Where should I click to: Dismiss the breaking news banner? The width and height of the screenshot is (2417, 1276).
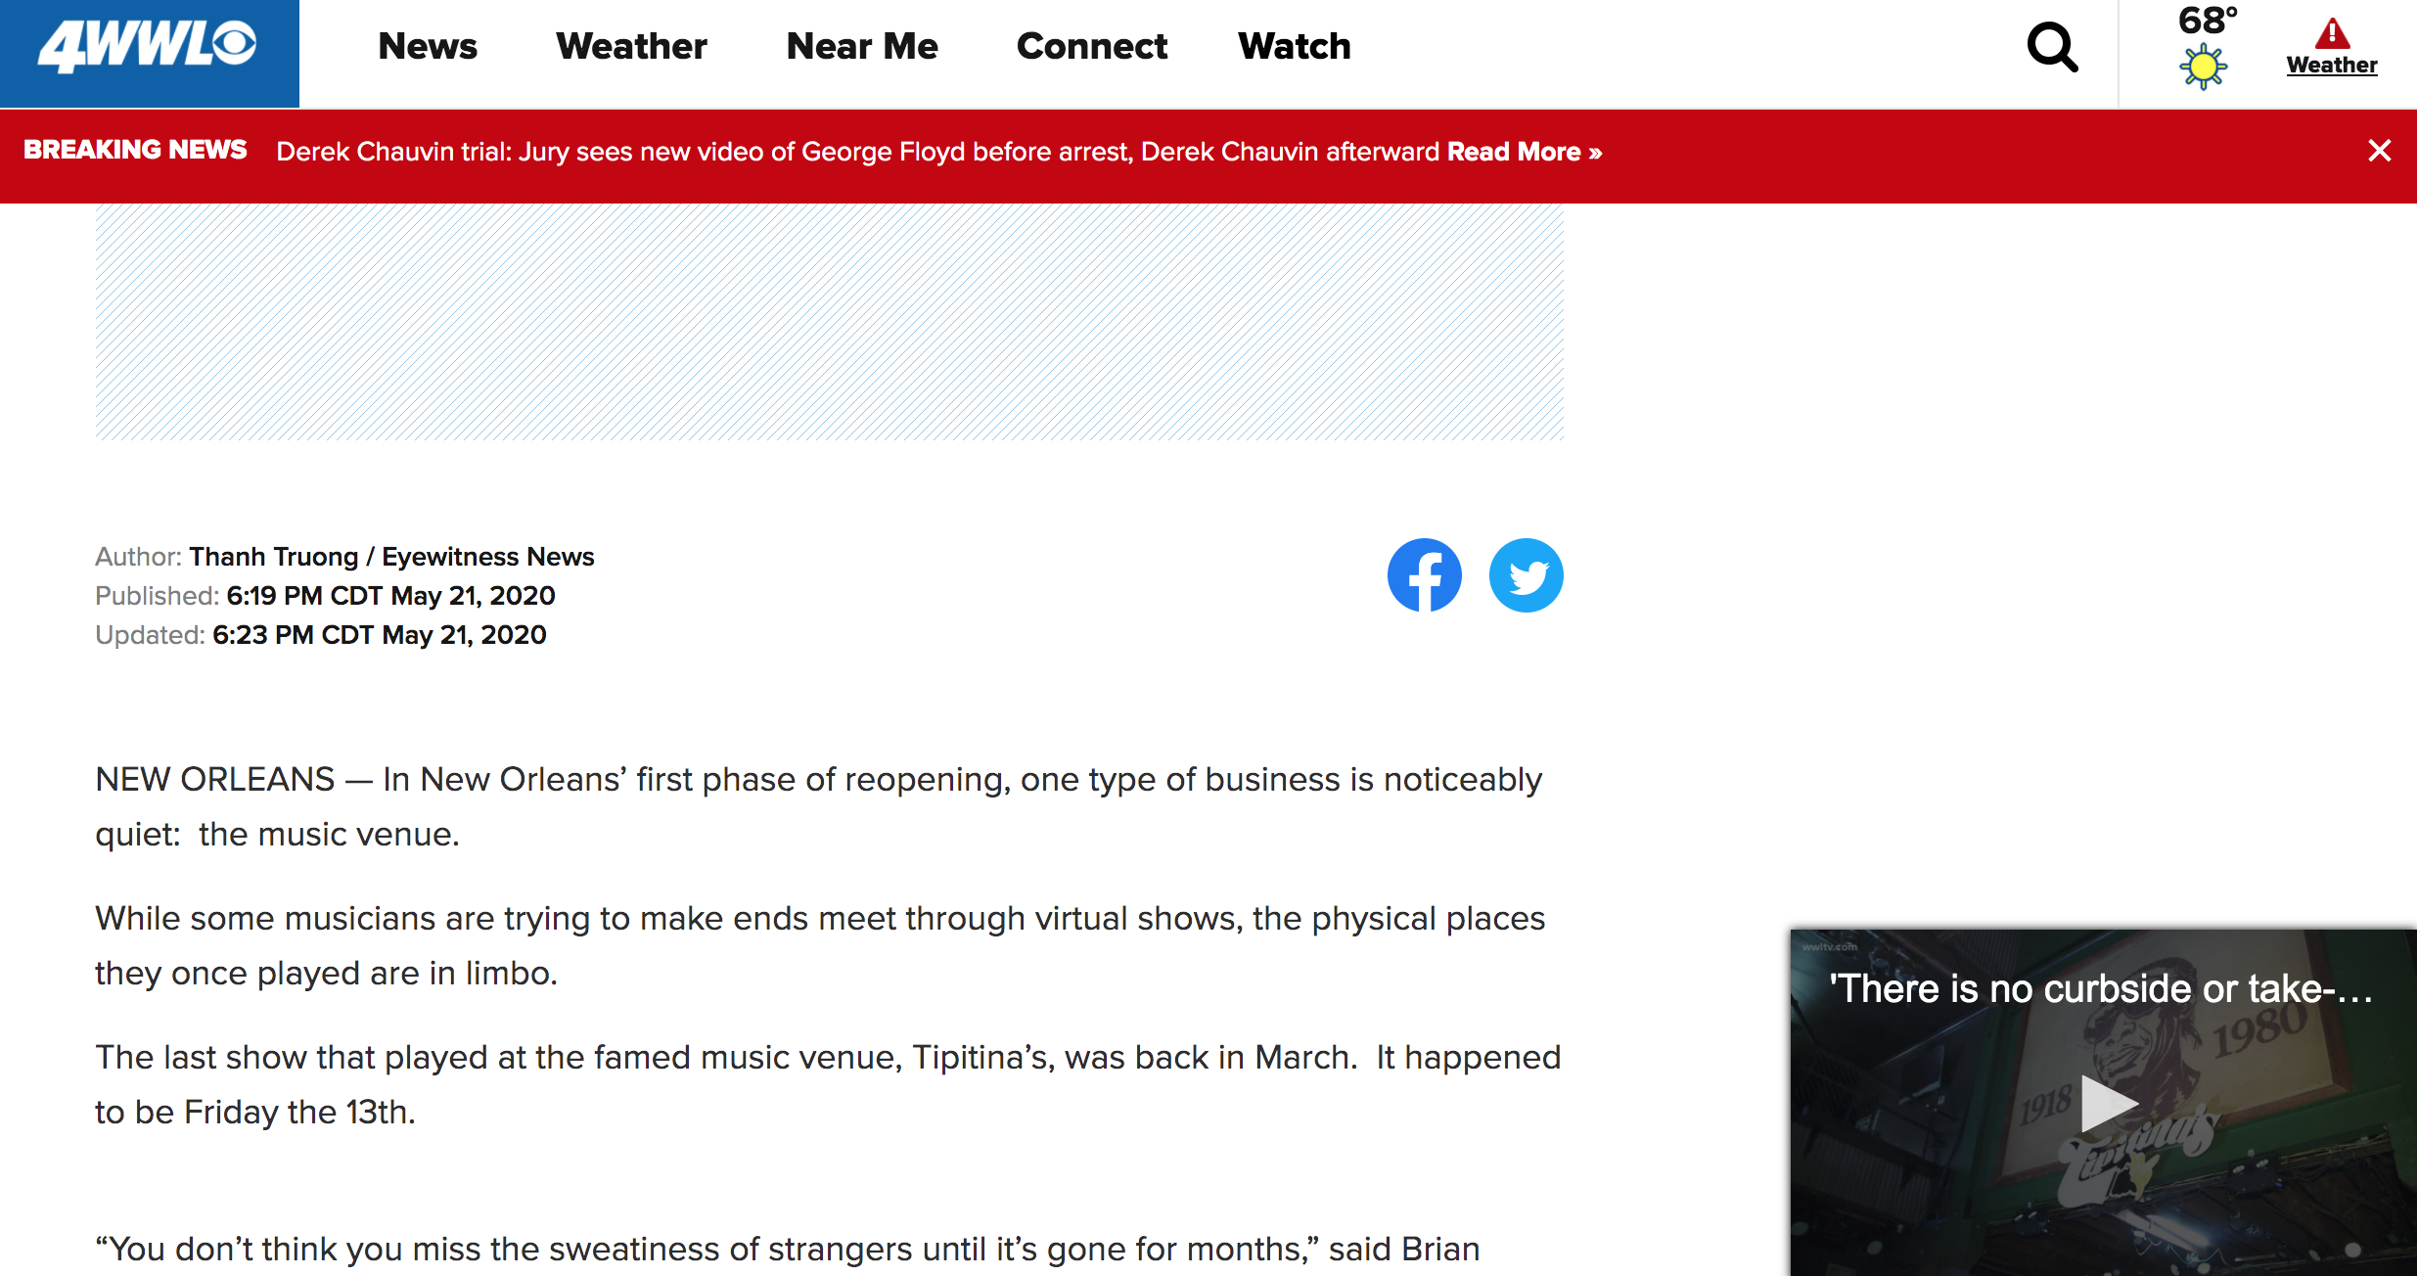(2379, 151)
